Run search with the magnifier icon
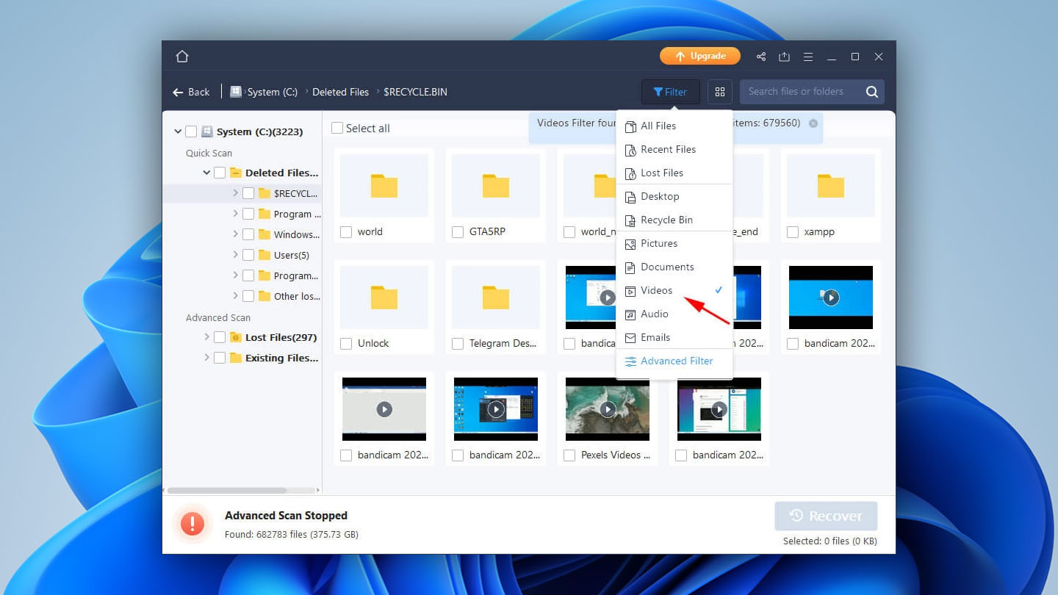Image resolution: width=1058 pixels, height=595 pixels. pyautogui.click(x=872, y=92)
